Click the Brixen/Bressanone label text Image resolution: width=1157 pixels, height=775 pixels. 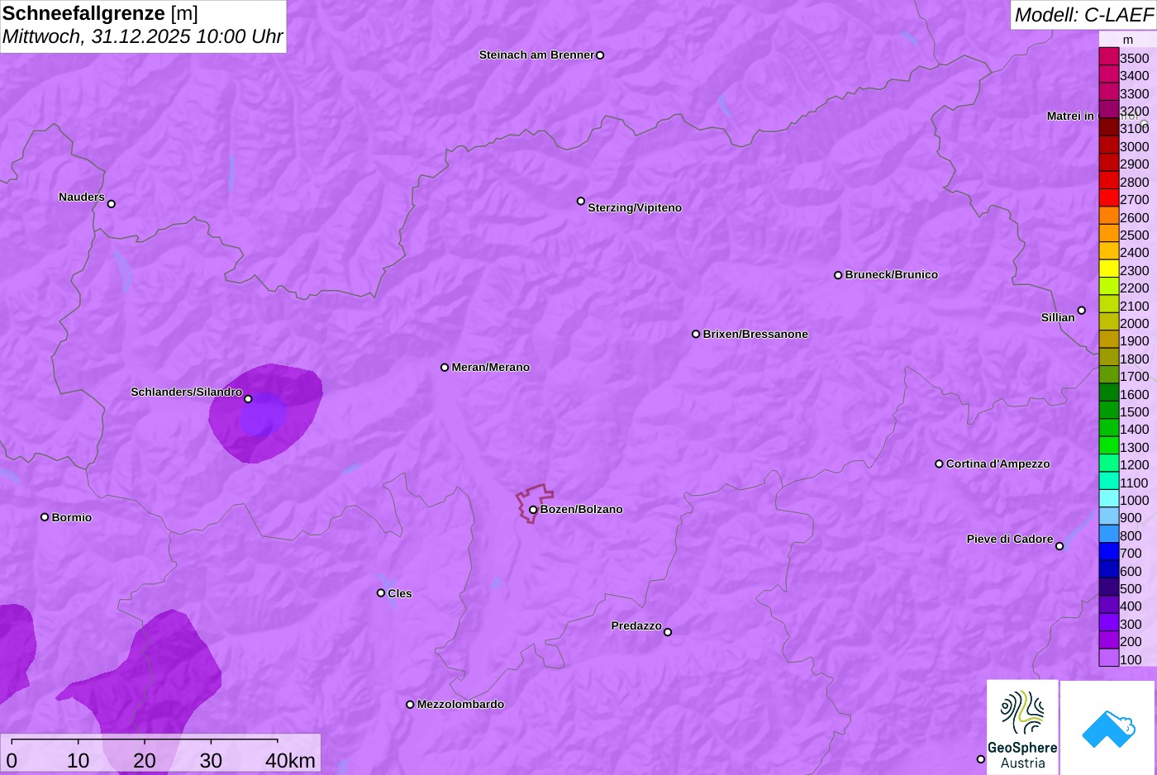(x=755, y=334)
